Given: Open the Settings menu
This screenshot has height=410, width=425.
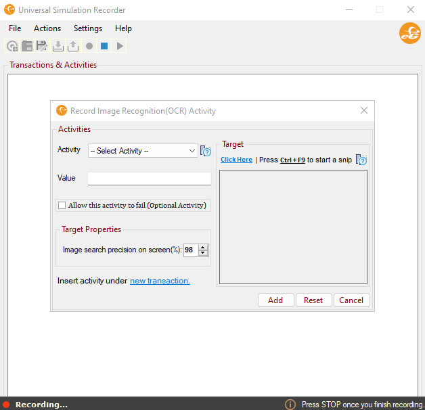Looking at the screenshot, I should click(x=88, y=28).
